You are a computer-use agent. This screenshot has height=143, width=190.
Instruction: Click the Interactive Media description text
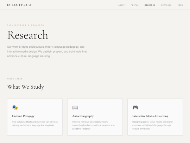[x=152, y=125]
